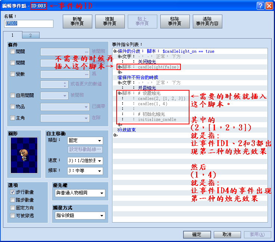The image size is (275, 242).
Task: Focus the event name field EV003
Action: 29,24
